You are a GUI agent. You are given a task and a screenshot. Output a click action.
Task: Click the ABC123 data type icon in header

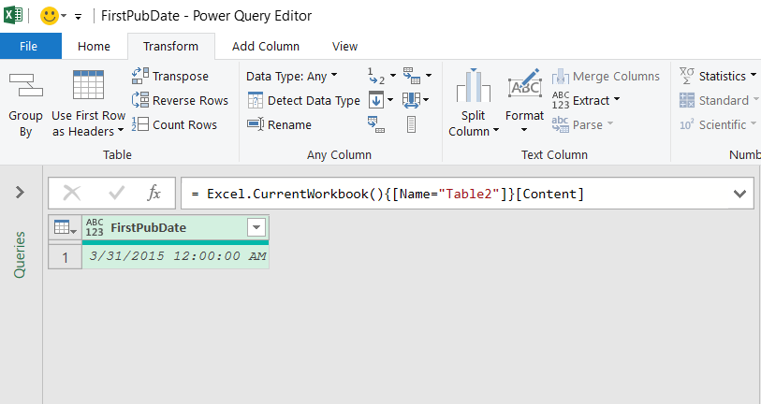pos(95,227)
